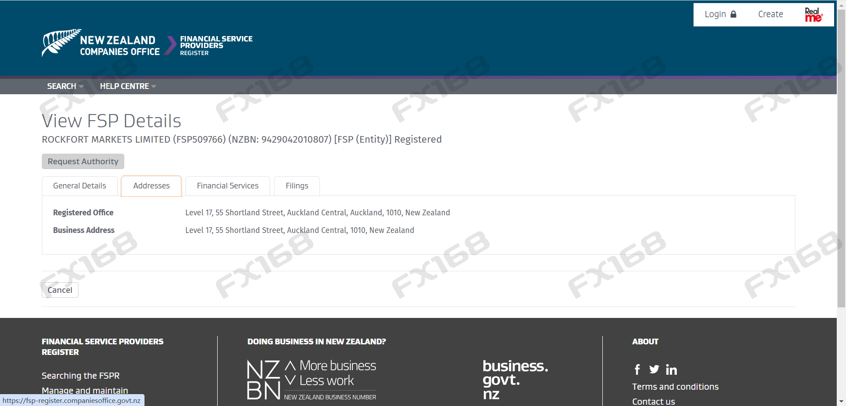Click the New Zealand Companies Office logo
Screen dimensions: 846x406
[101, 43]
